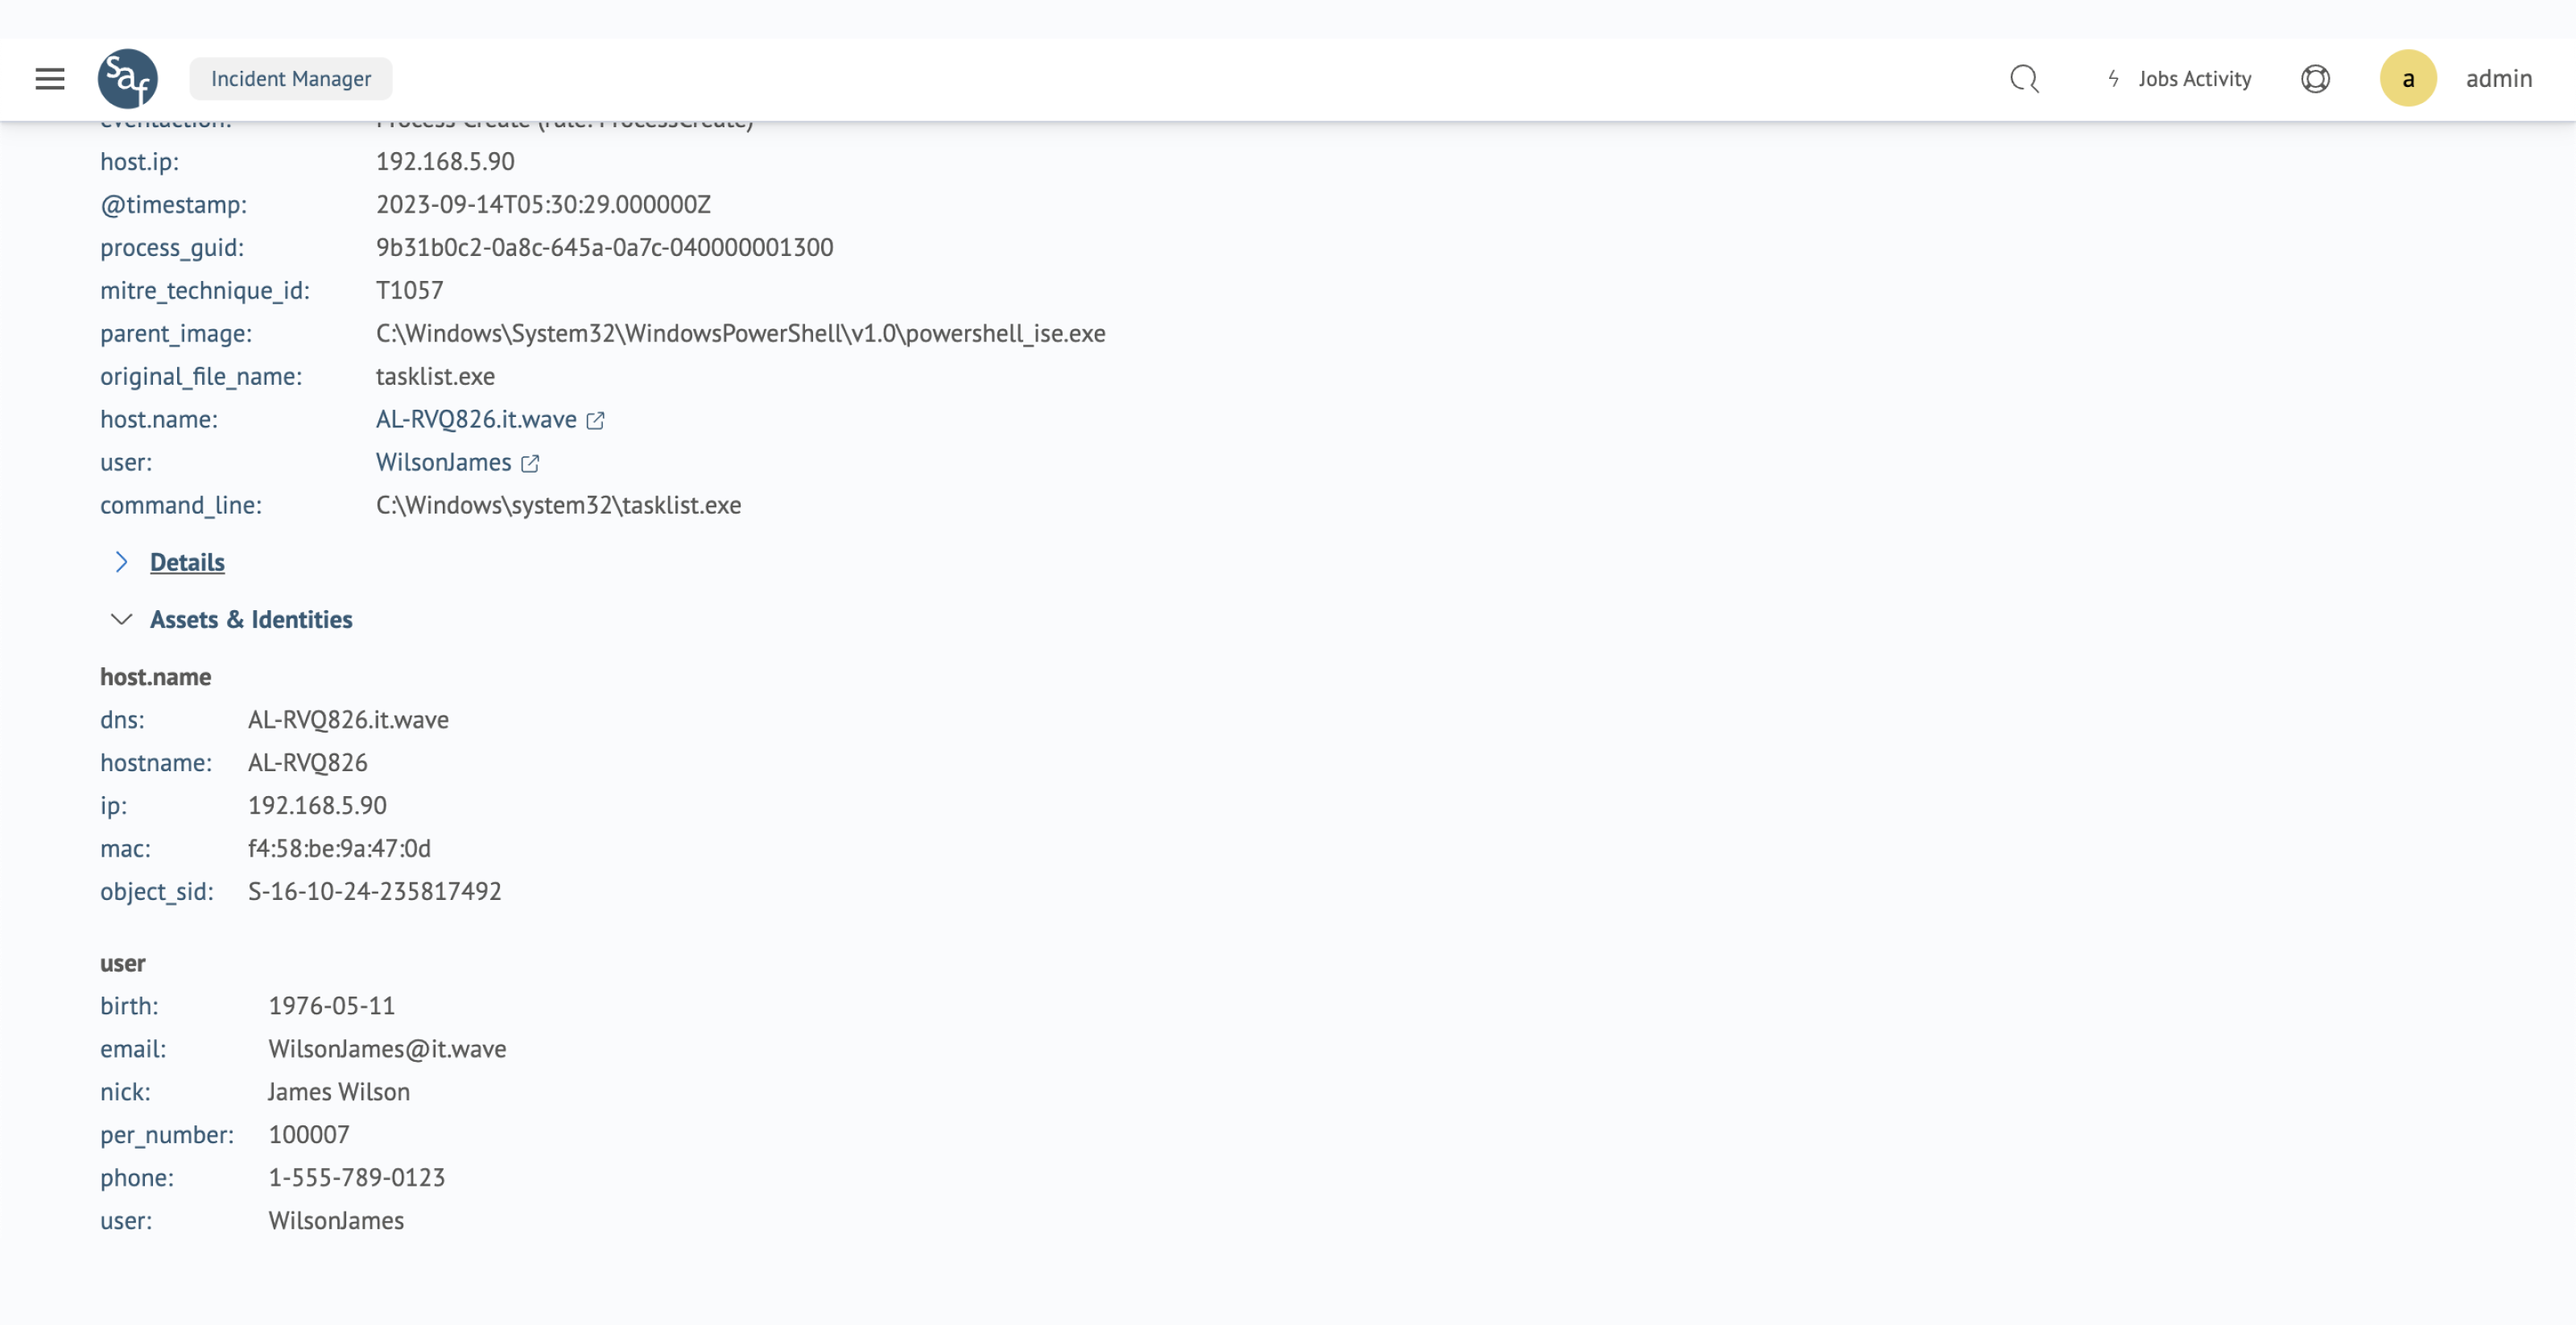Screen dimensions: 2576x1325
Task: Collapse the Assets & Identities chevron
Action: (x=121, y=620)
